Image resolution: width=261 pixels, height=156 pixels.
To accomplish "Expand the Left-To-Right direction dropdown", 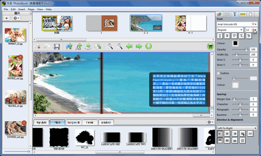I will (x=237, y=128).
